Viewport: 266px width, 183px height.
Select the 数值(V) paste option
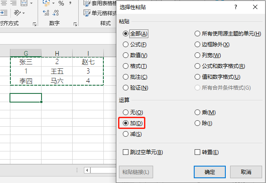[135, 55]
